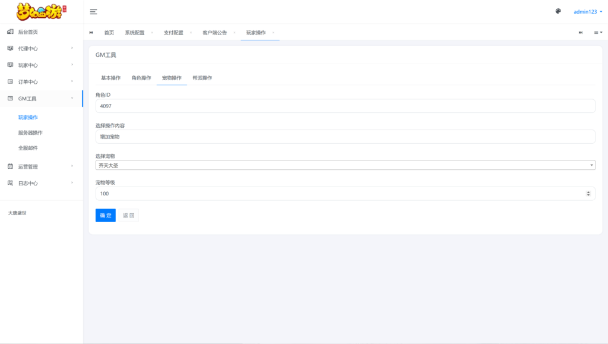
Task: Click the 宠物等级 number stepper arrows
Action: [x=588, y=194]
